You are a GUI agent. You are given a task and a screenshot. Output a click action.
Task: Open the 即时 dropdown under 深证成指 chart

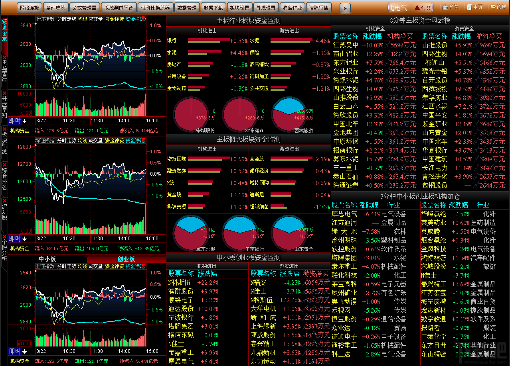pos(18,239)
